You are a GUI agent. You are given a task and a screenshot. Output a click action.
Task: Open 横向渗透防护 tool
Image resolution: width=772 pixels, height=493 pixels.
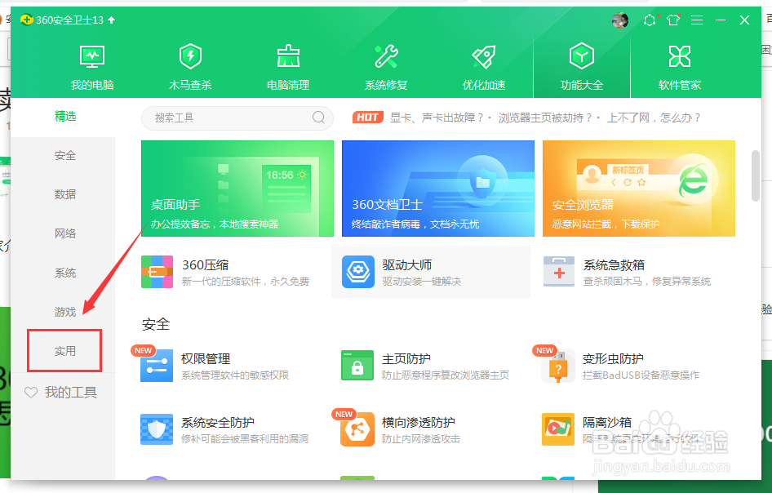point(400,429)
